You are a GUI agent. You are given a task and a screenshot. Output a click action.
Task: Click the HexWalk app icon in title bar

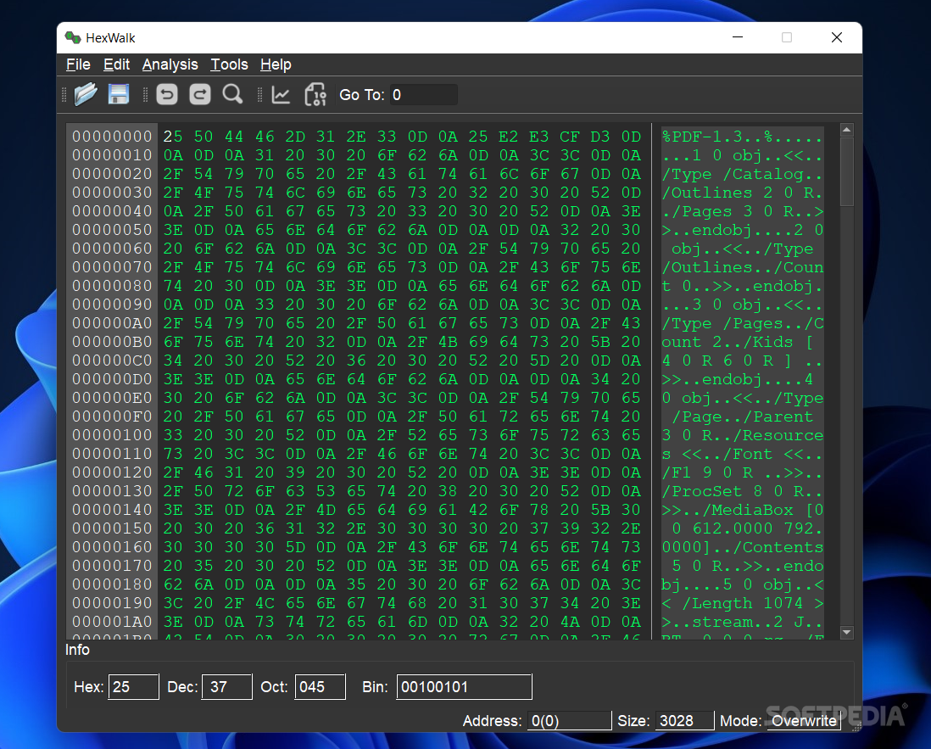(x=73, y=38)
